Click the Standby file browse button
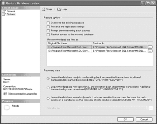This screenshot has width=157, height=124. [x=151, y=108]
